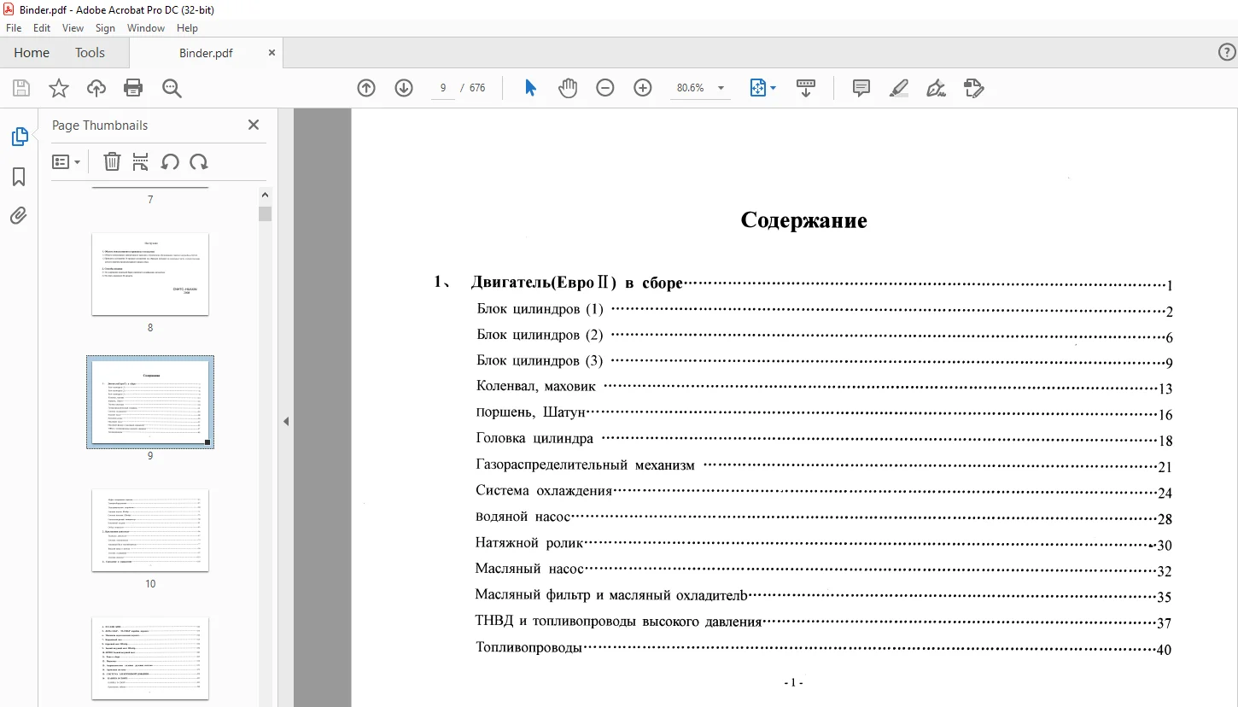Open the Sign menu
This screenshot has width=1238, height=707.
tap(105, 28)
